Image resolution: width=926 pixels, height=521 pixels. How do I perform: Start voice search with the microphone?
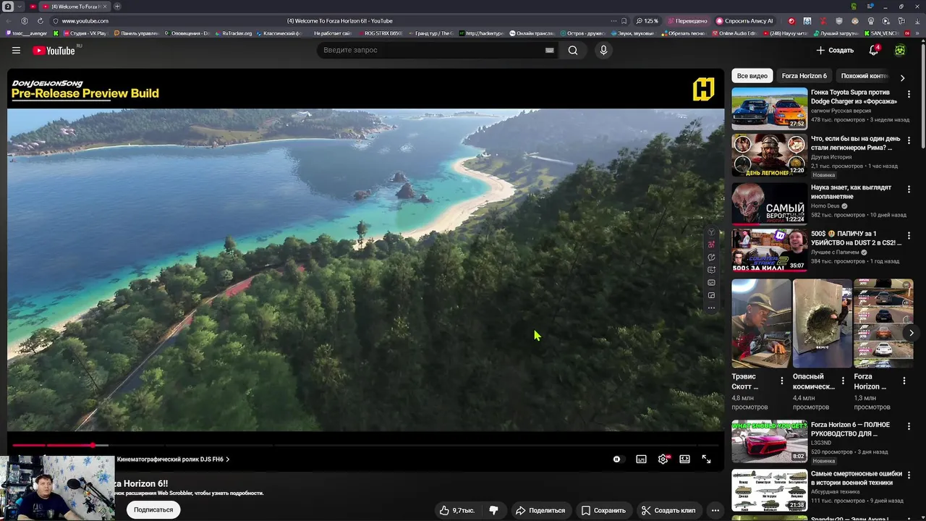point(603,50)
